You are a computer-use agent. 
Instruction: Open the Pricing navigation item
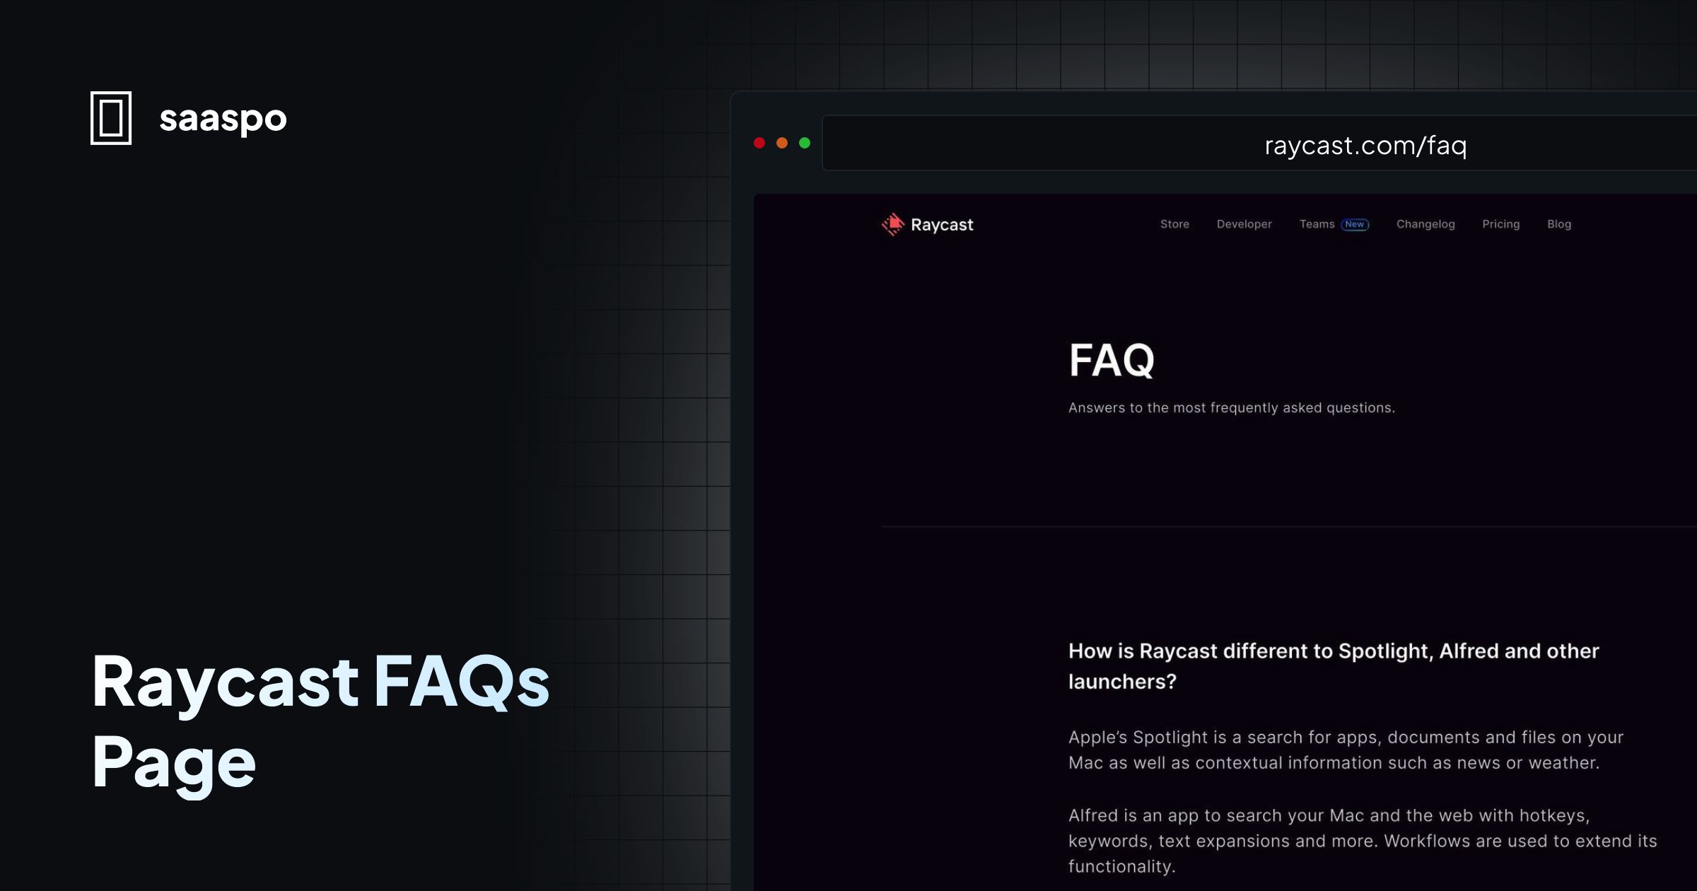[x=1501, y=224]
